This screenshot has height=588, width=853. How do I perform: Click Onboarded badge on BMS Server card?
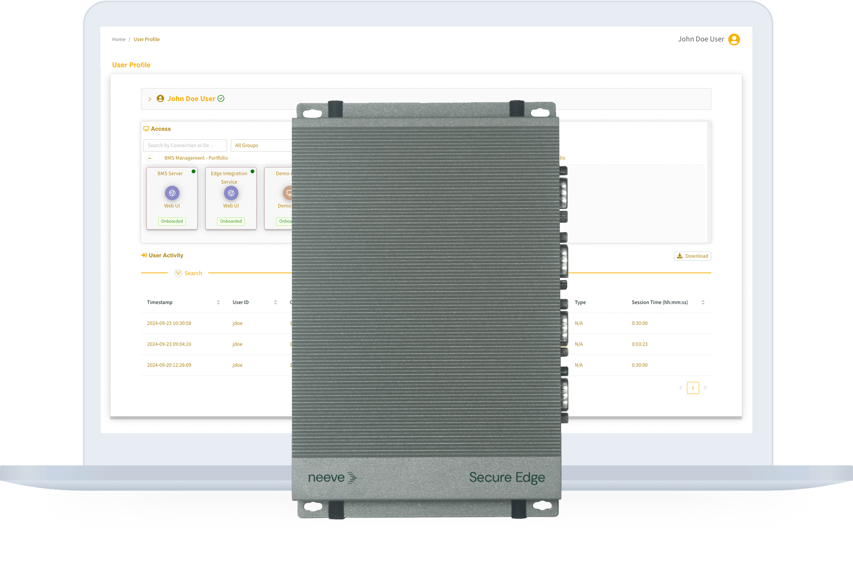[x=172, y=221]
